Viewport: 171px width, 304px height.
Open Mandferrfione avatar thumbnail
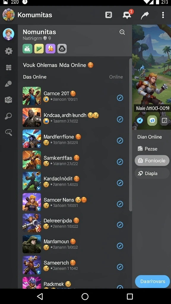32,139
